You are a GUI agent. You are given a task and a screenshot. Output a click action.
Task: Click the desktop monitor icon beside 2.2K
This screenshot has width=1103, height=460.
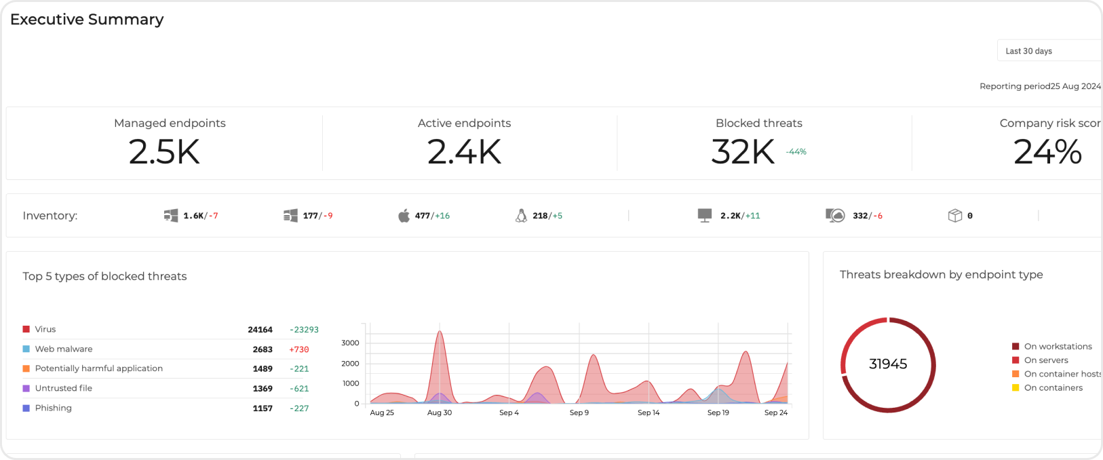coord(705,216)
